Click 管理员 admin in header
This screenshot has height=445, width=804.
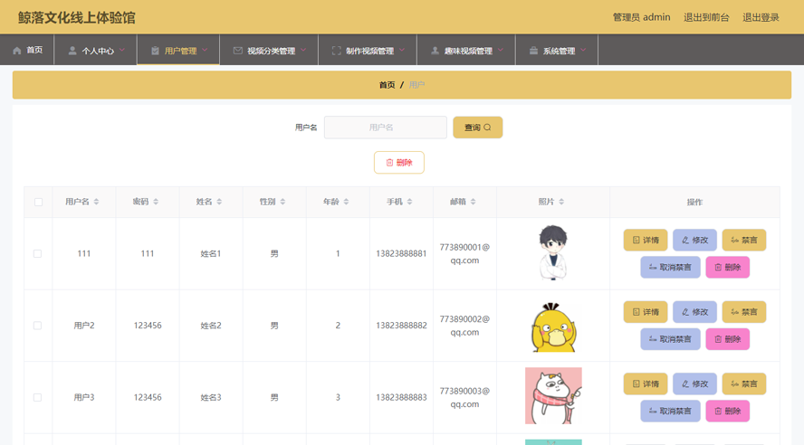click(x=641, y=17)
